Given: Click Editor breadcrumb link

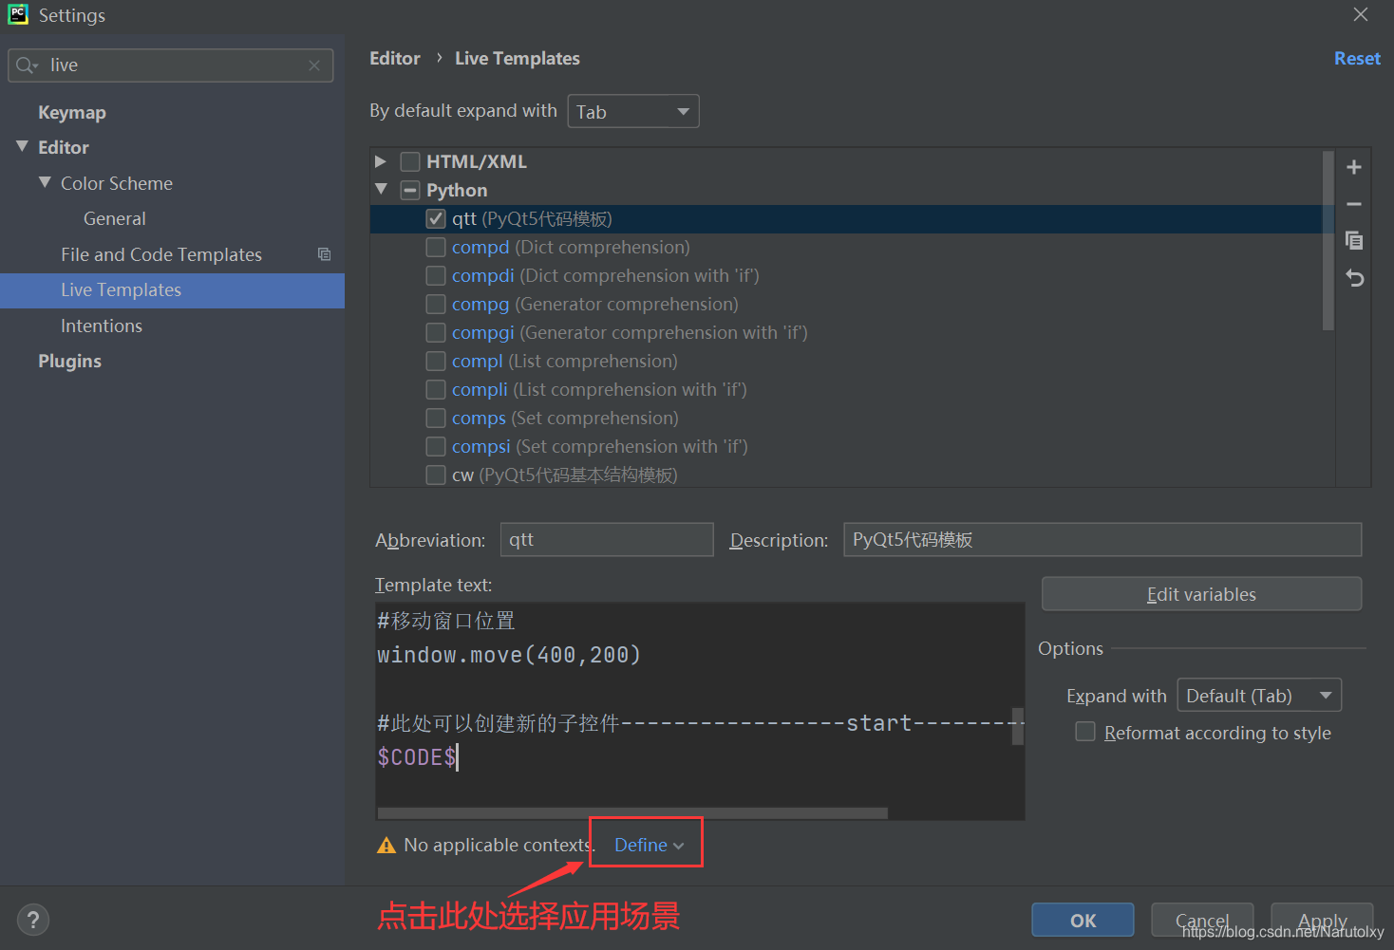Looking at the screenshot, I should pyautogui.click(x=395, y=58).
